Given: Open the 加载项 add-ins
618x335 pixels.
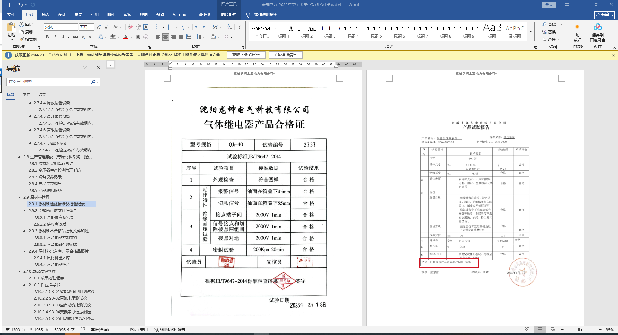Looking at the screenshot, I should coord(577,33).
